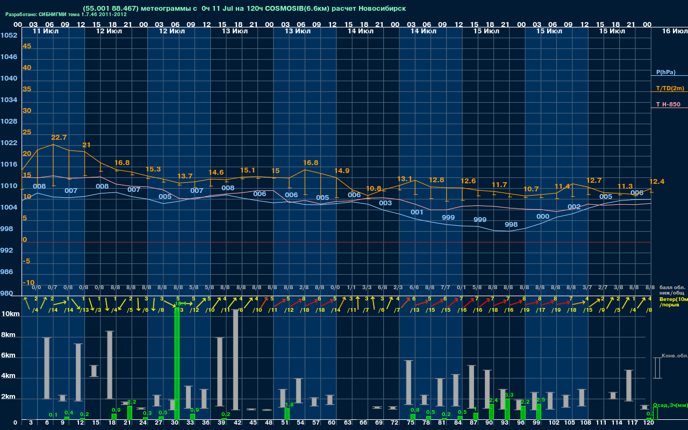688x430 pixels.
Task: Click the 13.7 temperature label
Action: click(185, 176)
